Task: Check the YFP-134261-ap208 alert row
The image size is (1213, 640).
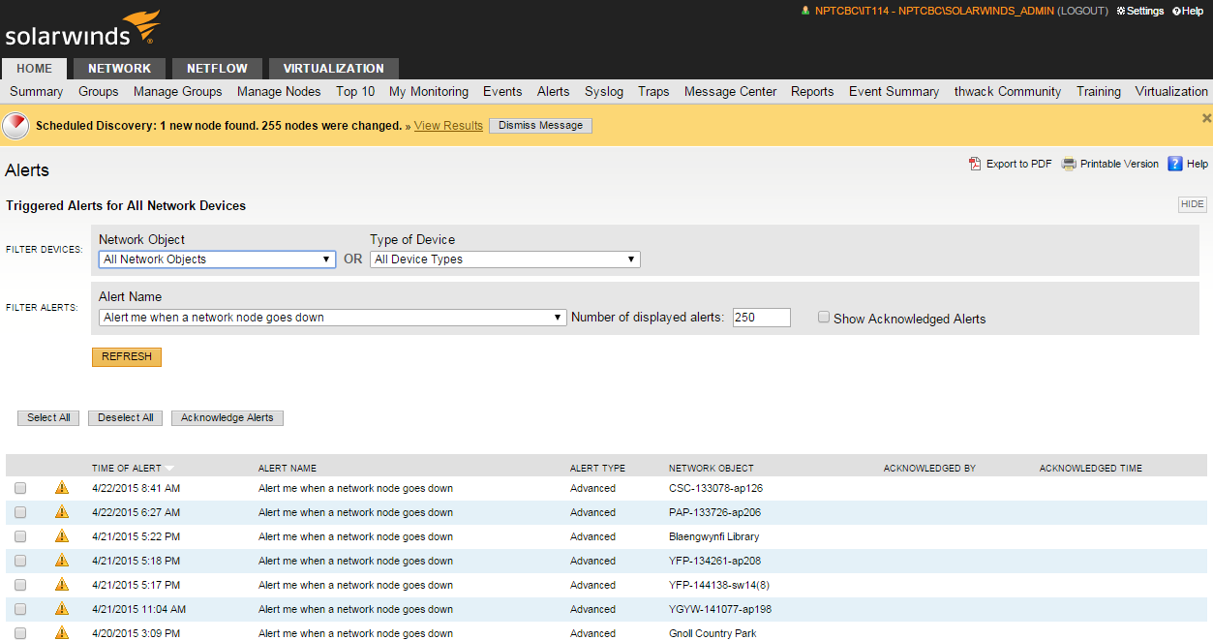Action: click(x=20, y=561)
